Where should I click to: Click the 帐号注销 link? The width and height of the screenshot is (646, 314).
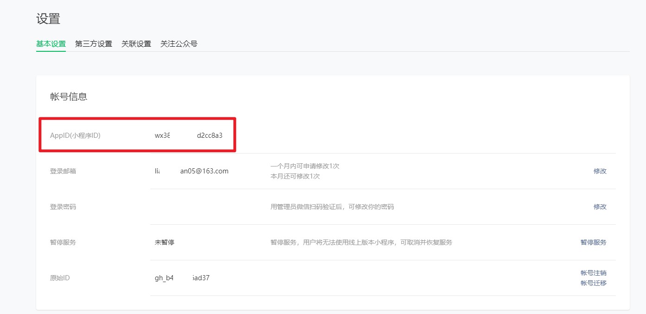593,273
